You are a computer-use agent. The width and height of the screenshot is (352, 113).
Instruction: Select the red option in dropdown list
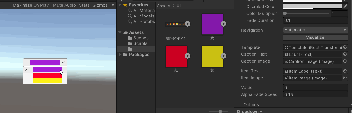tap(48, 75)
